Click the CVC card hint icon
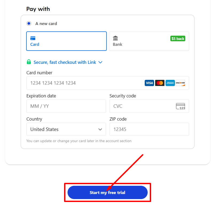Image resolution: width=216 pixels, height=206 pixels. (180, 106)
